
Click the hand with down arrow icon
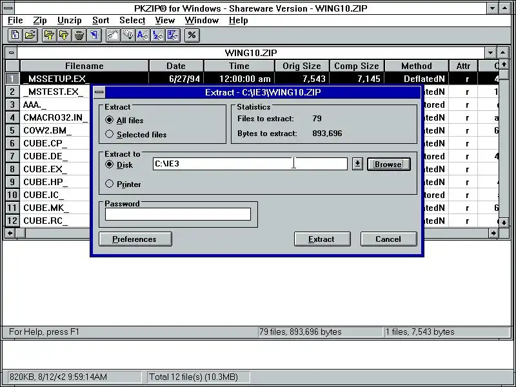(128, 35)
